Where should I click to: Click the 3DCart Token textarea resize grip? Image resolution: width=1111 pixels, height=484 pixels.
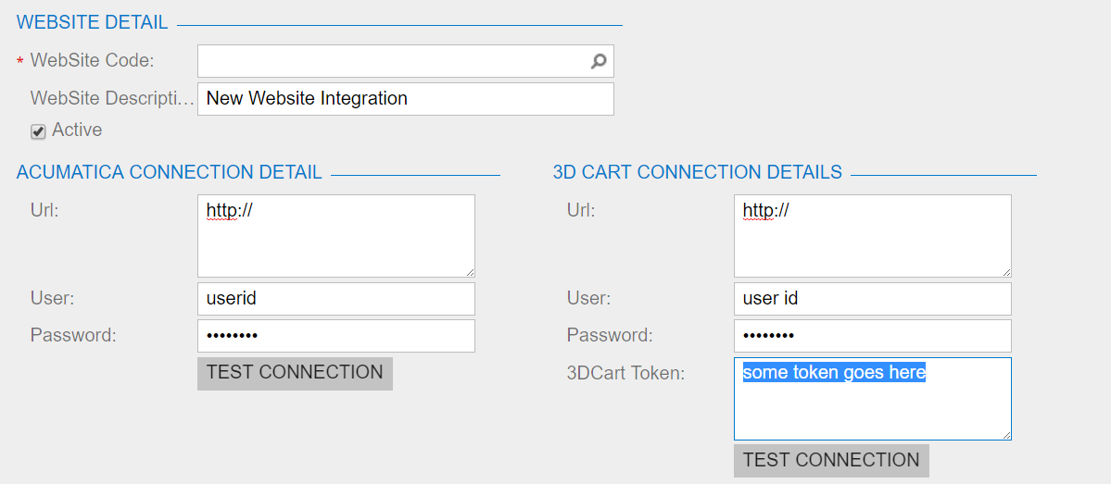tap(1006, 435)
